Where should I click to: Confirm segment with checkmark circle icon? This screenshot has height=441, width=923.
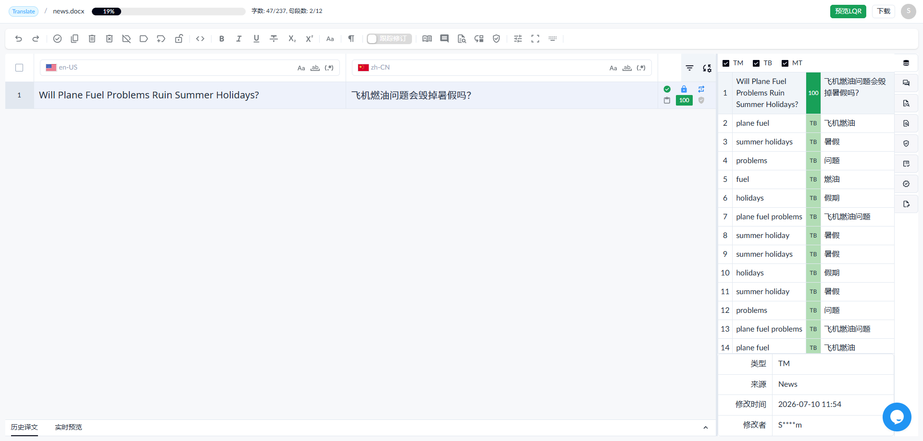click(x=57, y=39)
